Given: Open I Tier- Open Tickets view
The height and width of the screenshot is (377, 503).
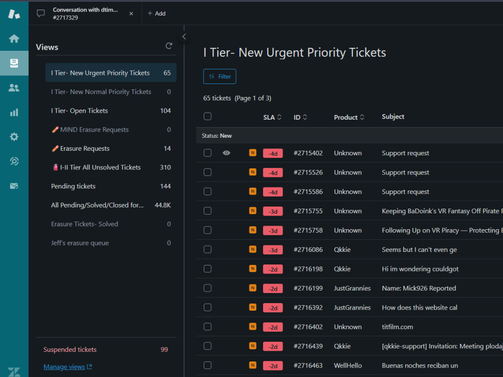Looking at the screenshot, I should 111,111.
